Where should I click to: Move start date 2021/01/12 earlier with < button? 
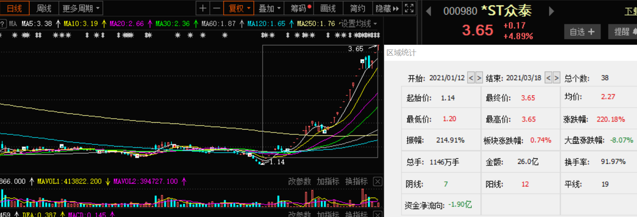(471, 78)
